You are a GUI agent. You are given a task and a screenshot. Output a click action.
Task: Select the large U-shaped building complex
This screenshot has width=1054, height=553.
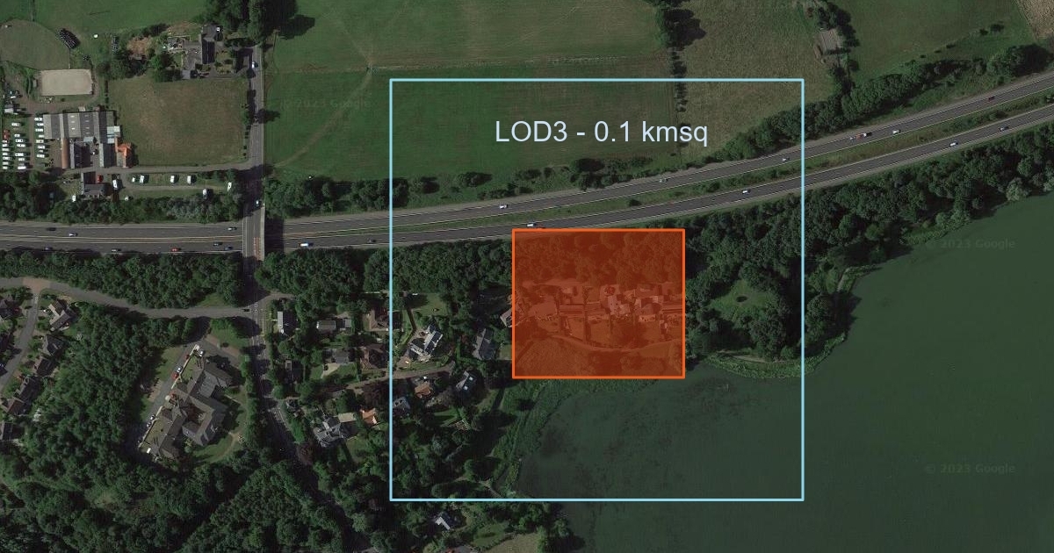click(x=189, y=406)
